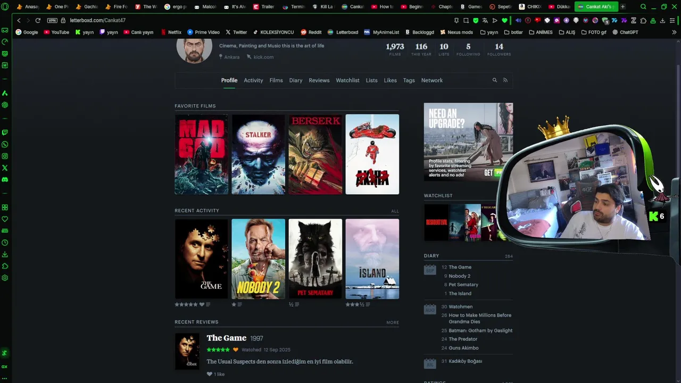Open Twitch from the Opera GX sidebar
This screenshot has height=383, width=681.
click(5, 132)
